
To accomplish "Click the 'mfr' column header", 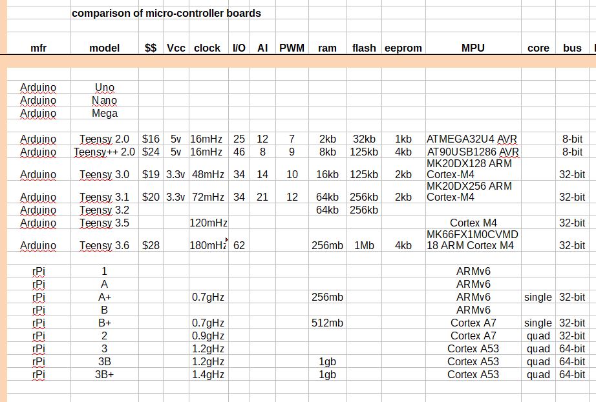I will pyautogui.click(x=38, y=48).
